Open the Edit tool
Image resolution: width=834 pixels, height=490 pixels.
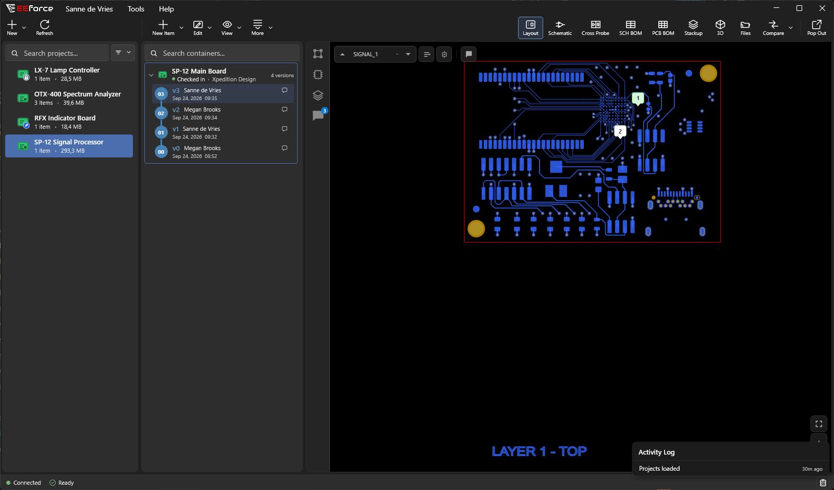[x=198, y=28]
